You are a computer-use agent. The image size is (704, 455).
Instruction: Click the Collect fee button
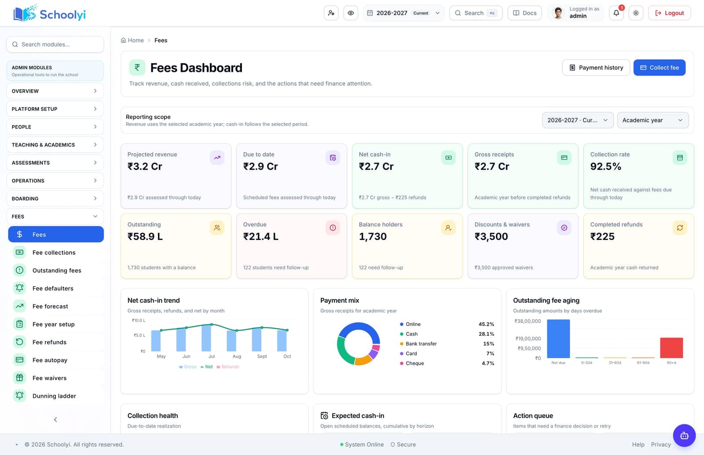click(659, 68)
